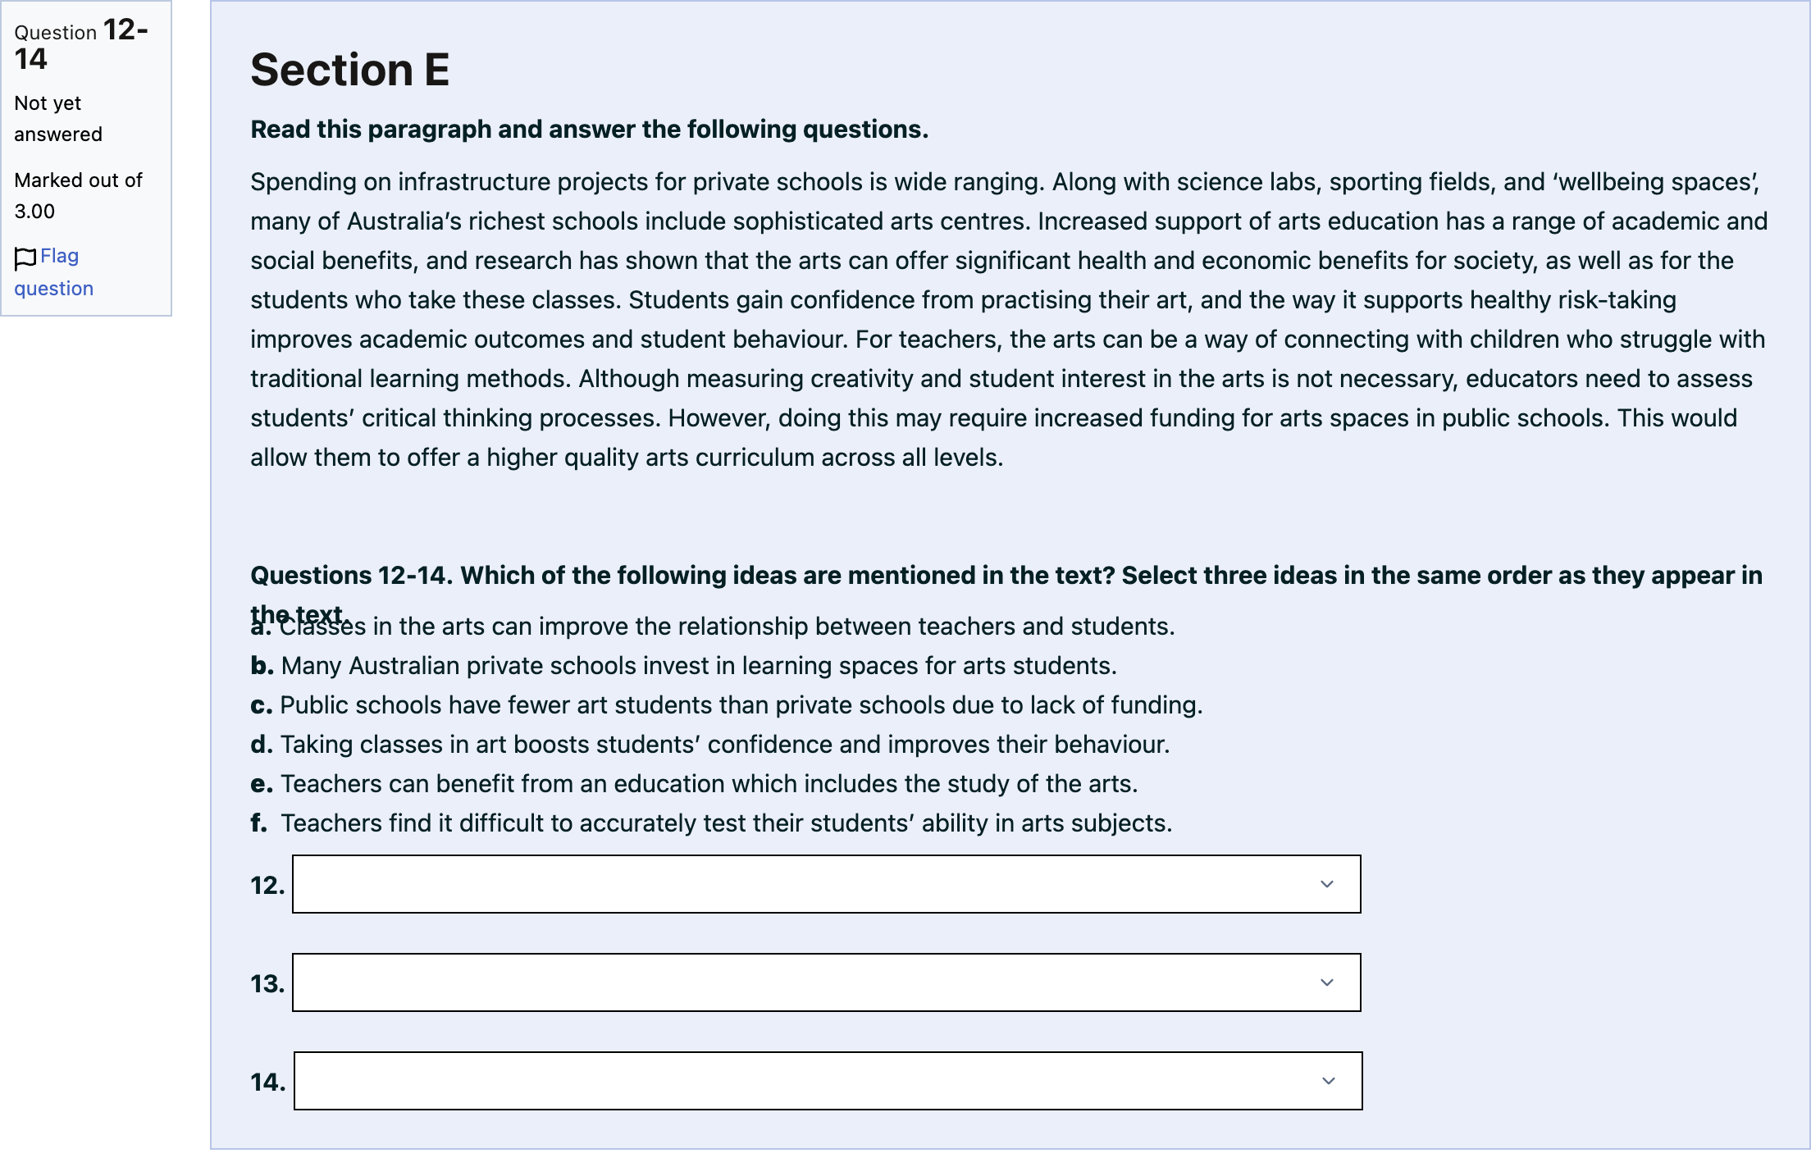Click option f about testing students' ability
Image resolution: width=1811 pixels, height=1176 pixels.
click(712, 823)
